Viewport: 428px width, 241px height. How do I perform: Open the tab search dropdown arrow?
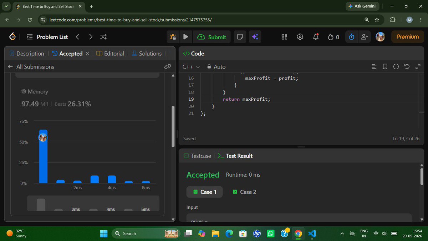tap(6, 6)
